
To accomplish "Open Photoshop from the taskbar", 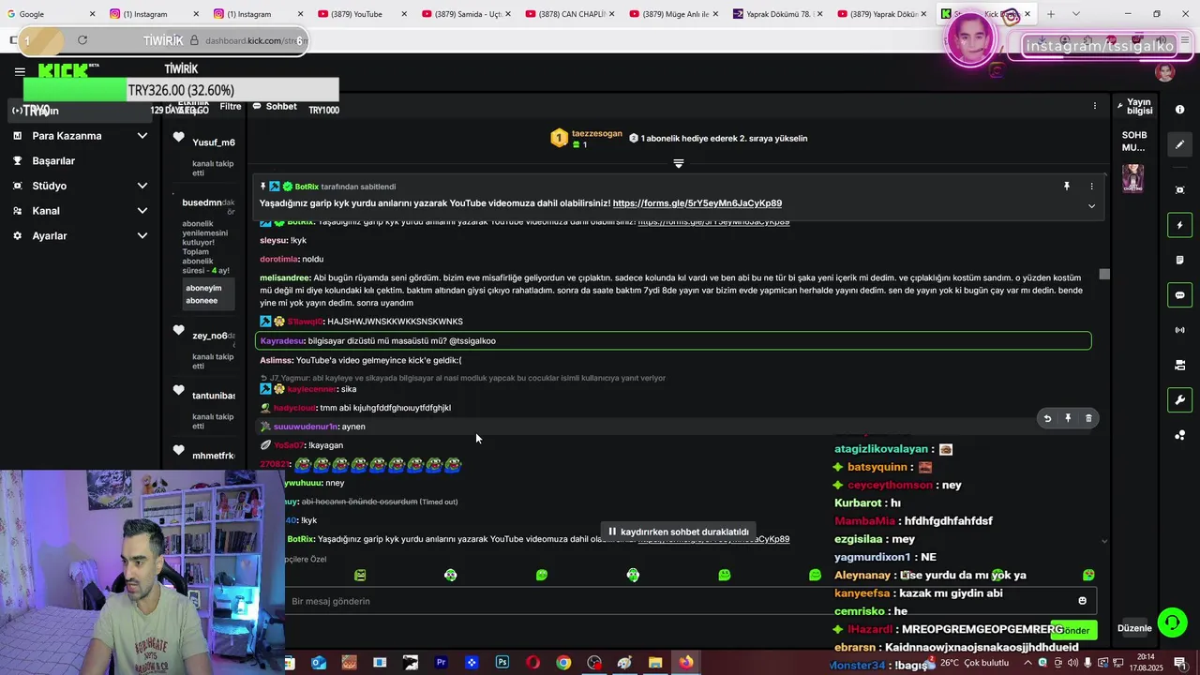I will [502, 663].
